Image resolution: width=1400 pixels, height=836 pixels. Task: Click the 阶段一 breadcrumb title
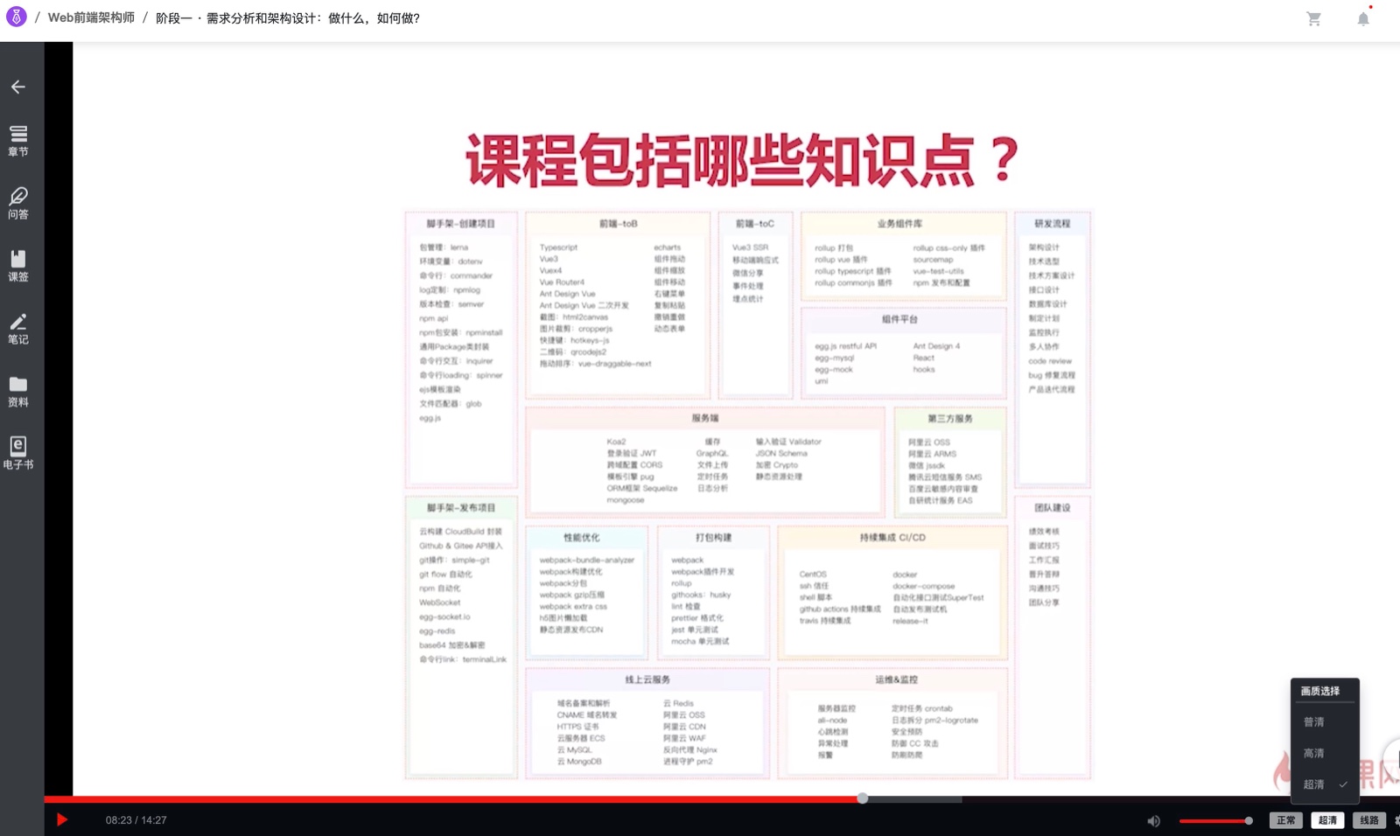(x=287, y=17)
